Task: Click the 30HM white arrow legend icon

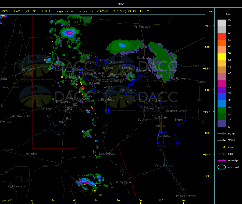Action: [x=222, y=140]
